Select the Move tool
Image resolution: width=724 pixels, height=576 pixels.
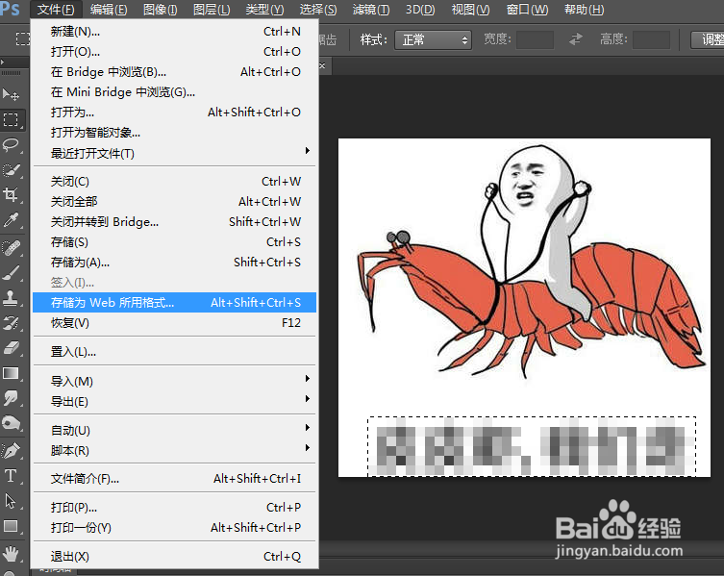12,94
